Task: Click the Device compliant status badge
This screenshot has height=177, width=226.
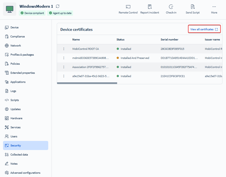Action: point(32,13)
